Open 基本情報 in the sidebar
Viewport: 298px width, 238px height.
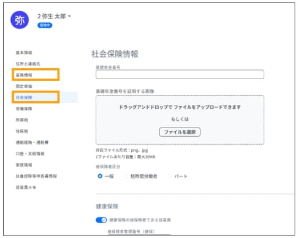click(24, 53)
